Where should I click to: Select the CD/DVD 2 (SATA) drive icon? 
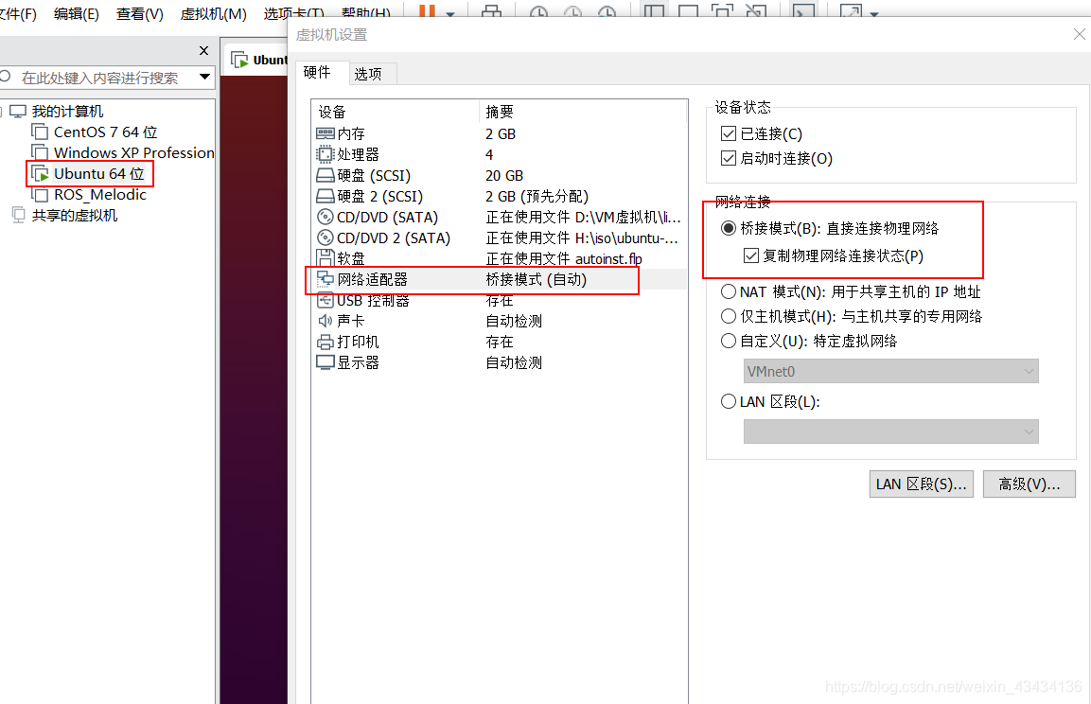(325, 238)
